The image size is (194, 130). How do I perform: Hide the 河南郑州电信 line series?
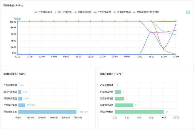84,12
